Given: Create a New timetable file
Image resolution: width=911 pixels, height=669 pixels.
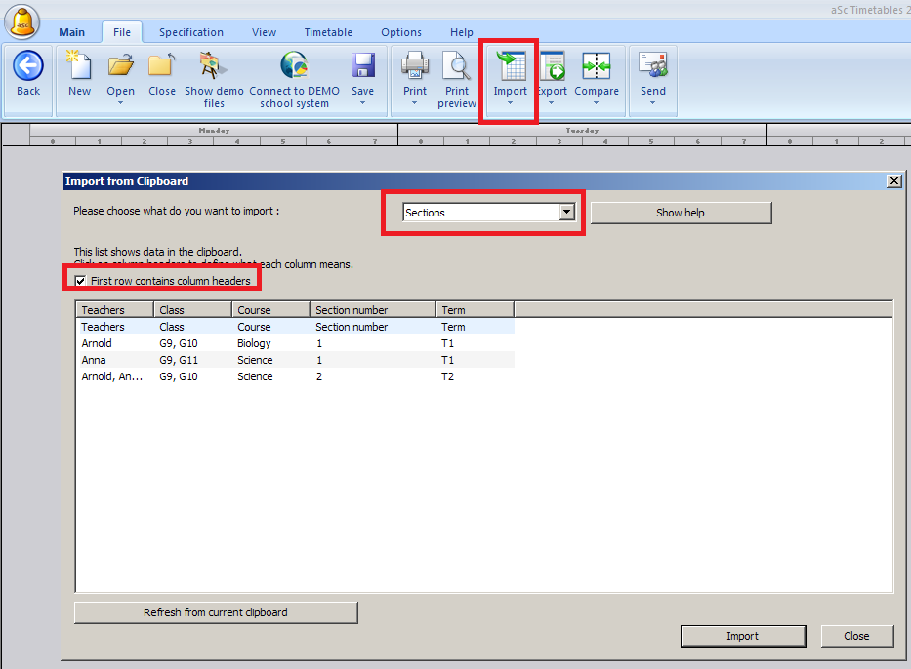Looking at the screenshot, I should 79,66.
